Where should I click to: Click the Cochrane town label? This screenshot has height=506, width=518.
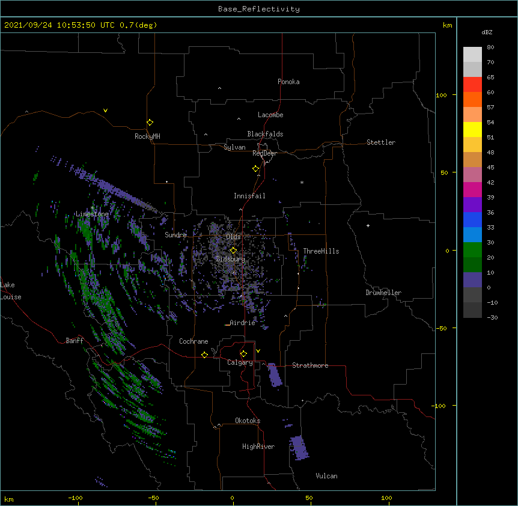point(193,341)
